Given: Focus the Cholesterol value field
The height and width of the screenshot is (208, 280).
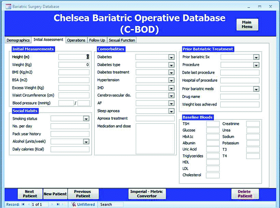Looking at the screenshot, I should tap(213, 175).
